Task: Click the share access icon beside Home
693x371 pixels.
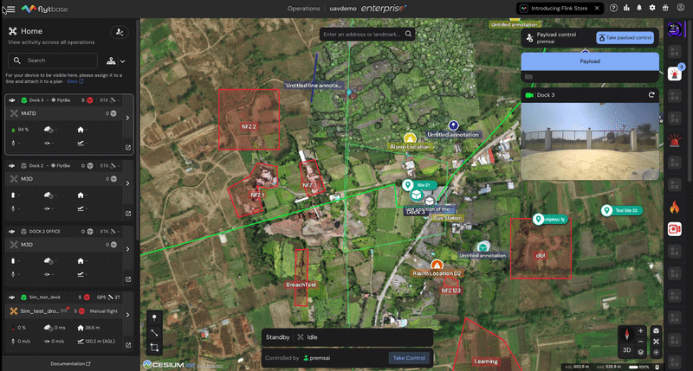Action: [x=120, y=32]
